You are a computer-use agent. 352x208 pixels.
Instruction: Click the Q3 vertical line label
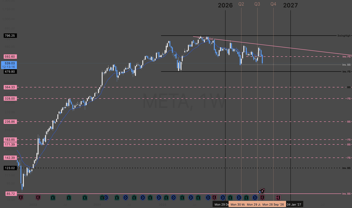pos(257,4)
